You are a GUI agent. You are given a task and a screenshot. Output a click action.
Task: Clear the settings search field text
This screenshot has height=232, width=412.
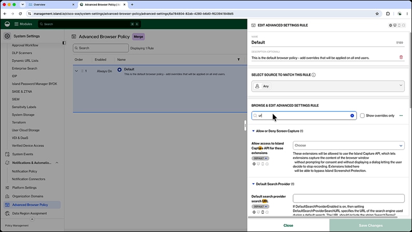click(x=352, y=115)
